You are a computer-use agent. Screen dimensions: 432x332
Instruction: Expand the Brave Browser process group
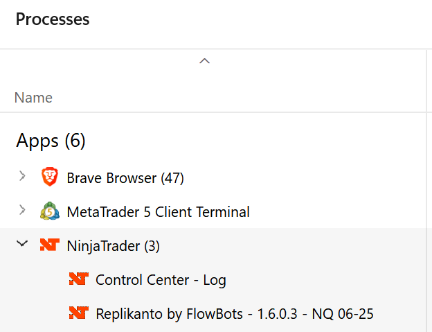(x=23, y=177)
